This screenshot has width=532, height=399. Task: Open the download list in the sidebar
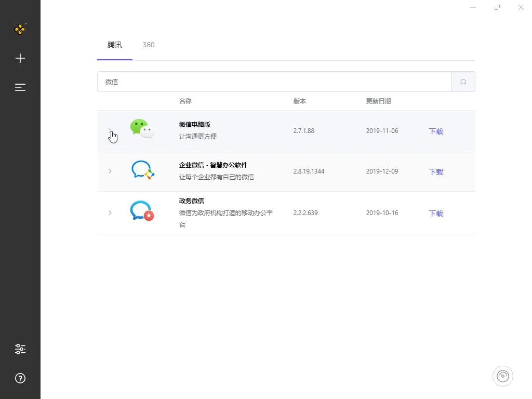point(20,87)
